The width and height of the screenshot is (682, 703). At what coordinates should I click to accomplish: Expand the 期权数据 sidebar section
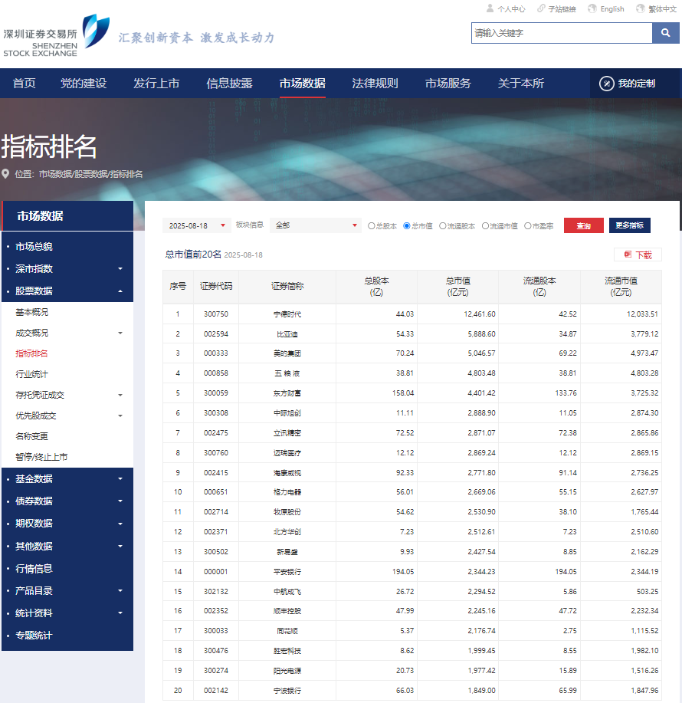pos(120,524)
